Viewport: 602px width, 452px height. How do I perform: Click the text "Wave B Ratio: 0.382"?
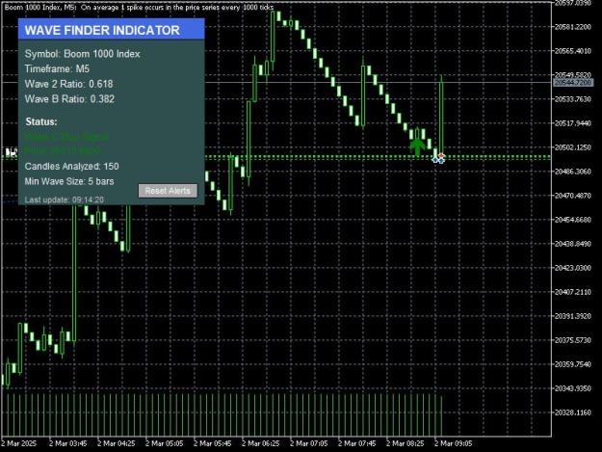point(69,99)
